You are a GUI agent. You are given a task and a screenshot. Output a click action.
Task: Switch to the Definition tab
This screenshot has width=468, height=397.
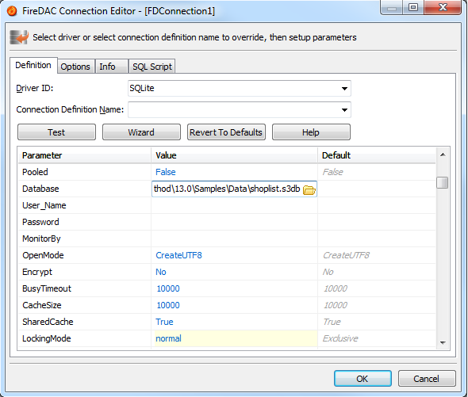pyautogui.click(x=33, y=65)
